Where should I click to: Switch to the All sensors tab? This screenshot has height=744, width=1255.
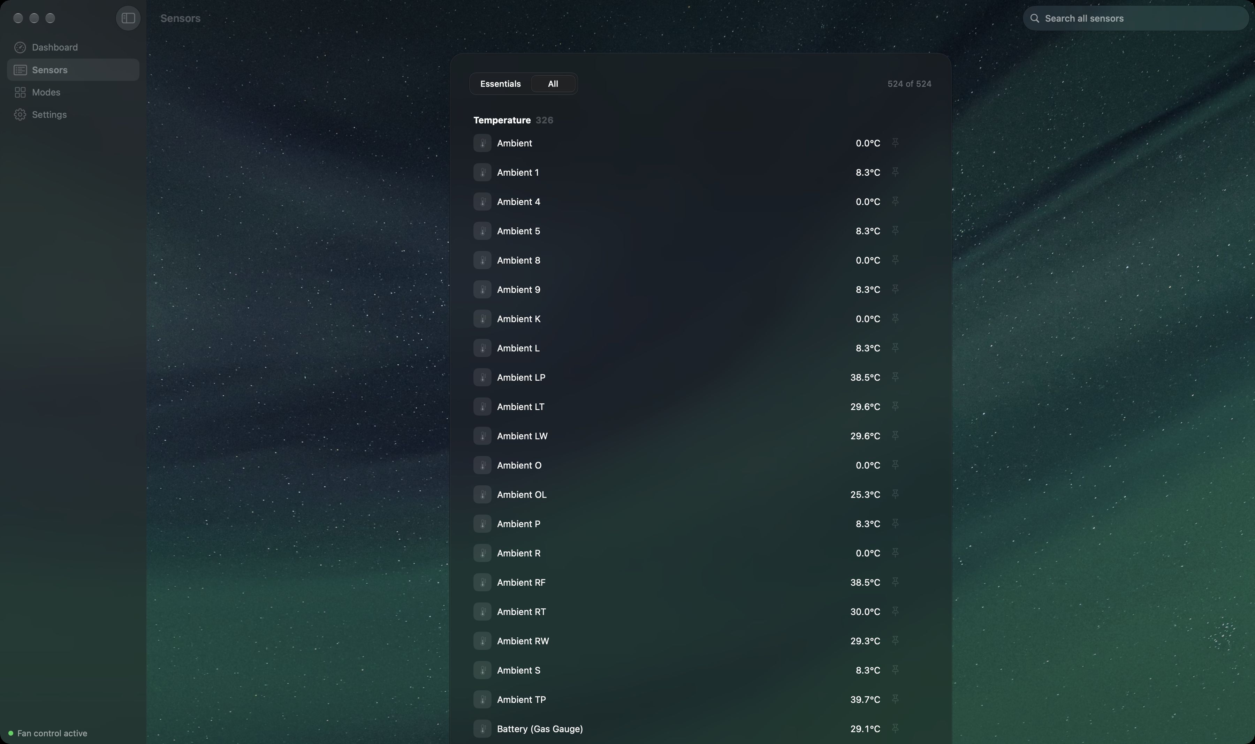pyautogui.click(x=553, y=84)
